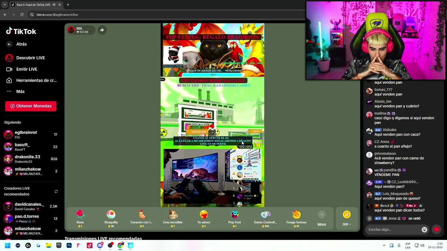
Task: Refresh recommended LIVE creators list
Action: (x=56, y=191)
